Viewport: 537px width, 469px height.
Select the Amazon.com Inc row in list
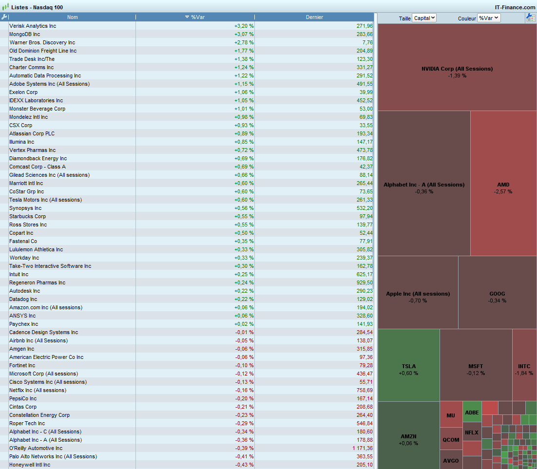click(x=187, y=307)
